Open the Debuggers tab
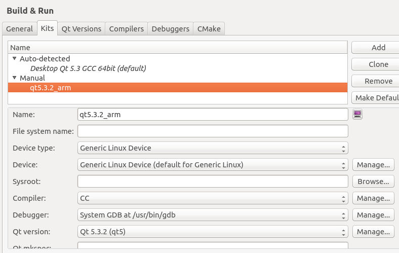This screenshot has width=399, height=253. tap(171, 29)
